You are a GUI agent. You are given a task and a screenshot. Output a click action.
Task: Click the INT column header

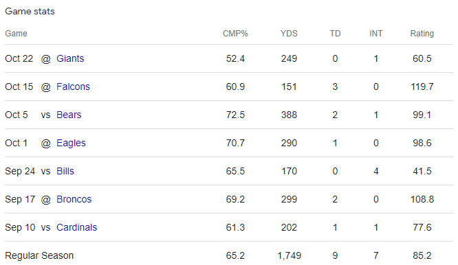pos(376,34)
